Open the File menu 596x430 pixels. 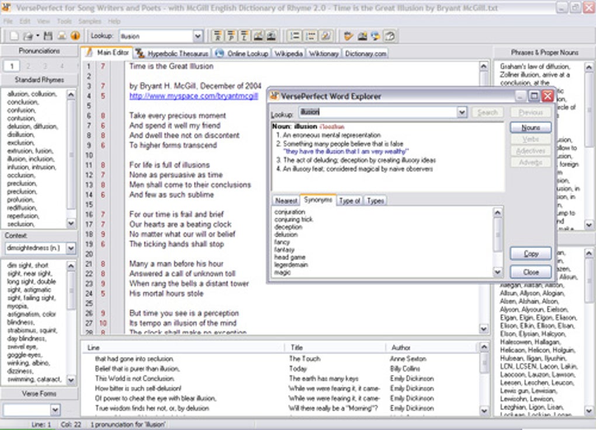(x=8, y=21)
